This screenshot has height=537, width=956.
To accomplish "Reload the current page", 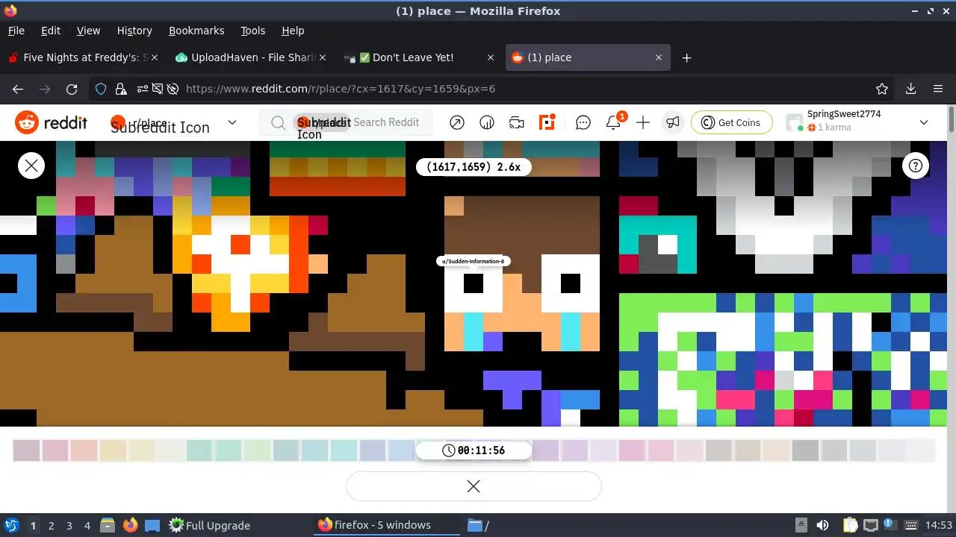I will click(72, 89).
